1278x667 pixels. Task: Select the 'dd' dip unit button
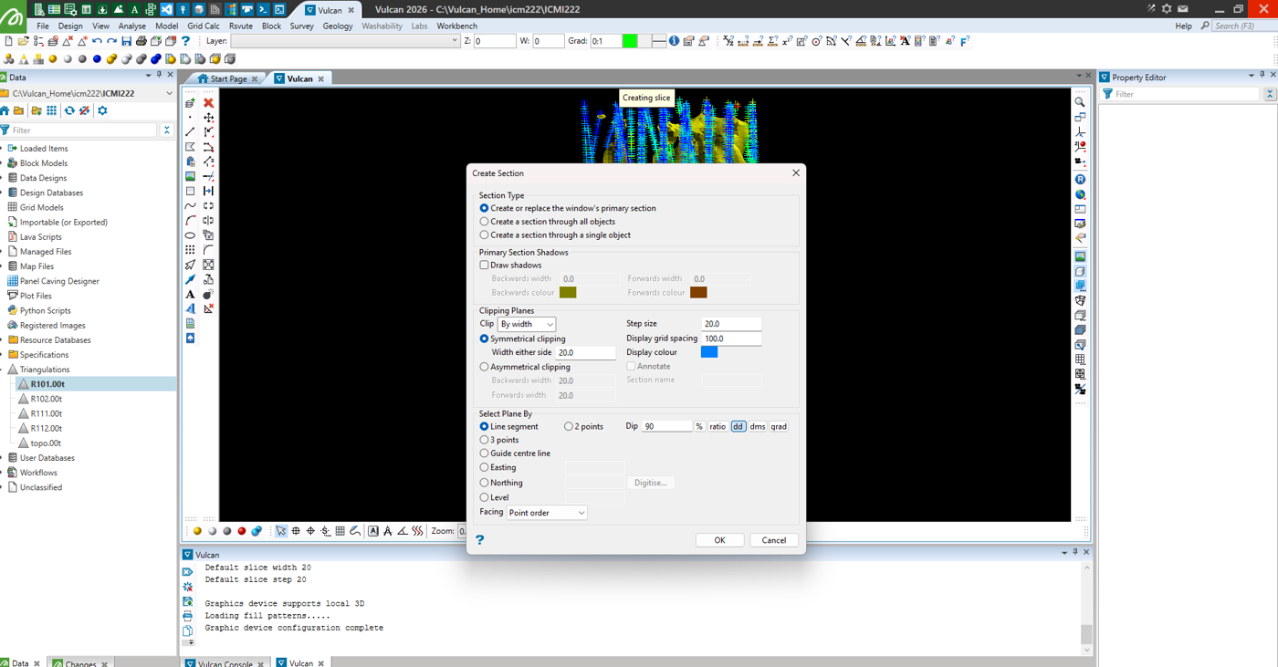[738, 427]
